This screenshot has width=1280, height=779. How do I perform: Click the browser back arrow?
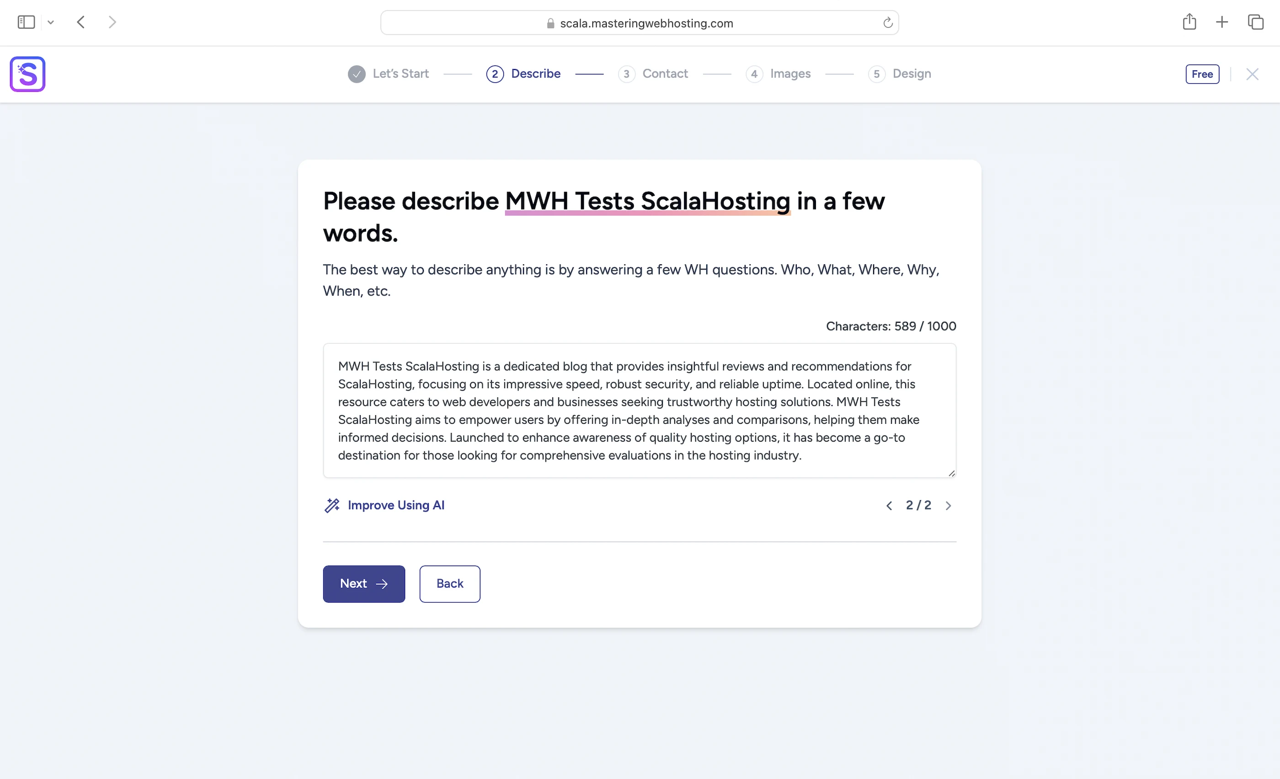point(80,22)
